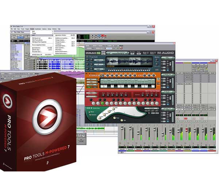Choose Identify Beat in Event menu

pyautogui.click(x=42, y=50)
